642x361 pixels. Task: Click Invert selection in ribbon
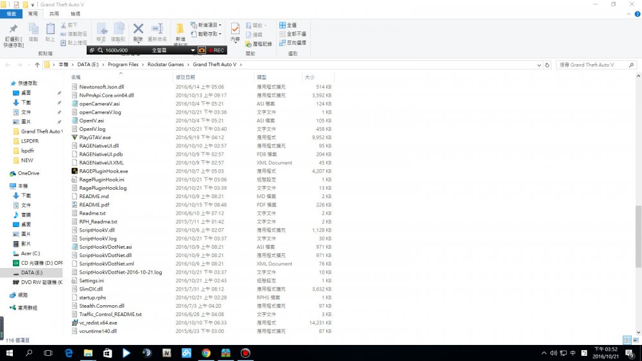click(292, 42)
